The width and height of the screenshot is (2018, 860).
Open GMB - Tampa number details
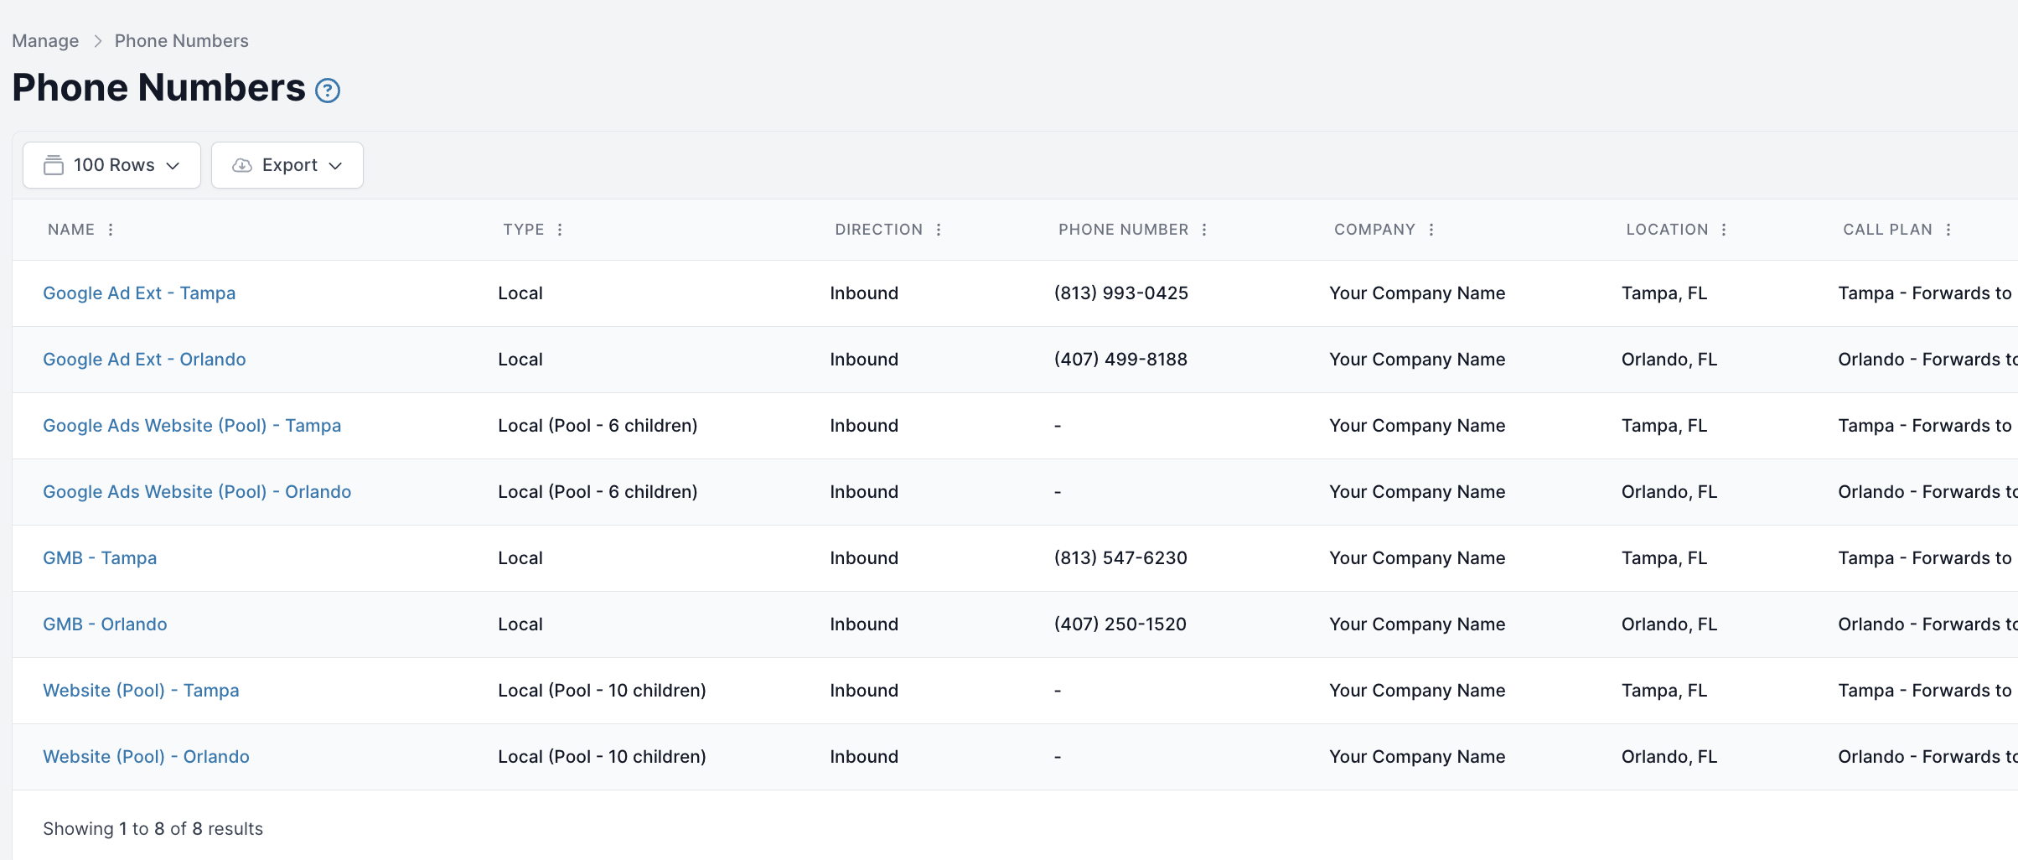[100, 557]
